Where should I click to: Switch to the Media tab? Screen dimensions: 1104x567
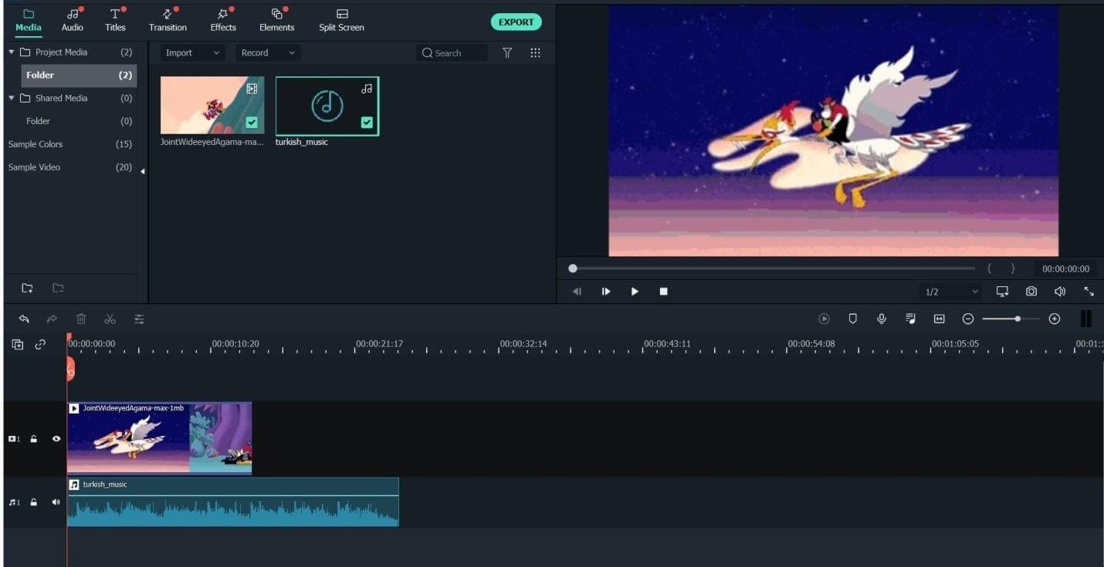[x=29, y=21]
